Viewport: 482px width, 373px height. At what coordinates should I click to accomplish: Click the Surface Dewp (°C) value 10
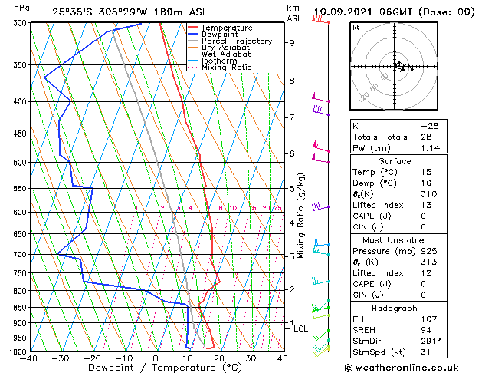[x=426, y=183]
